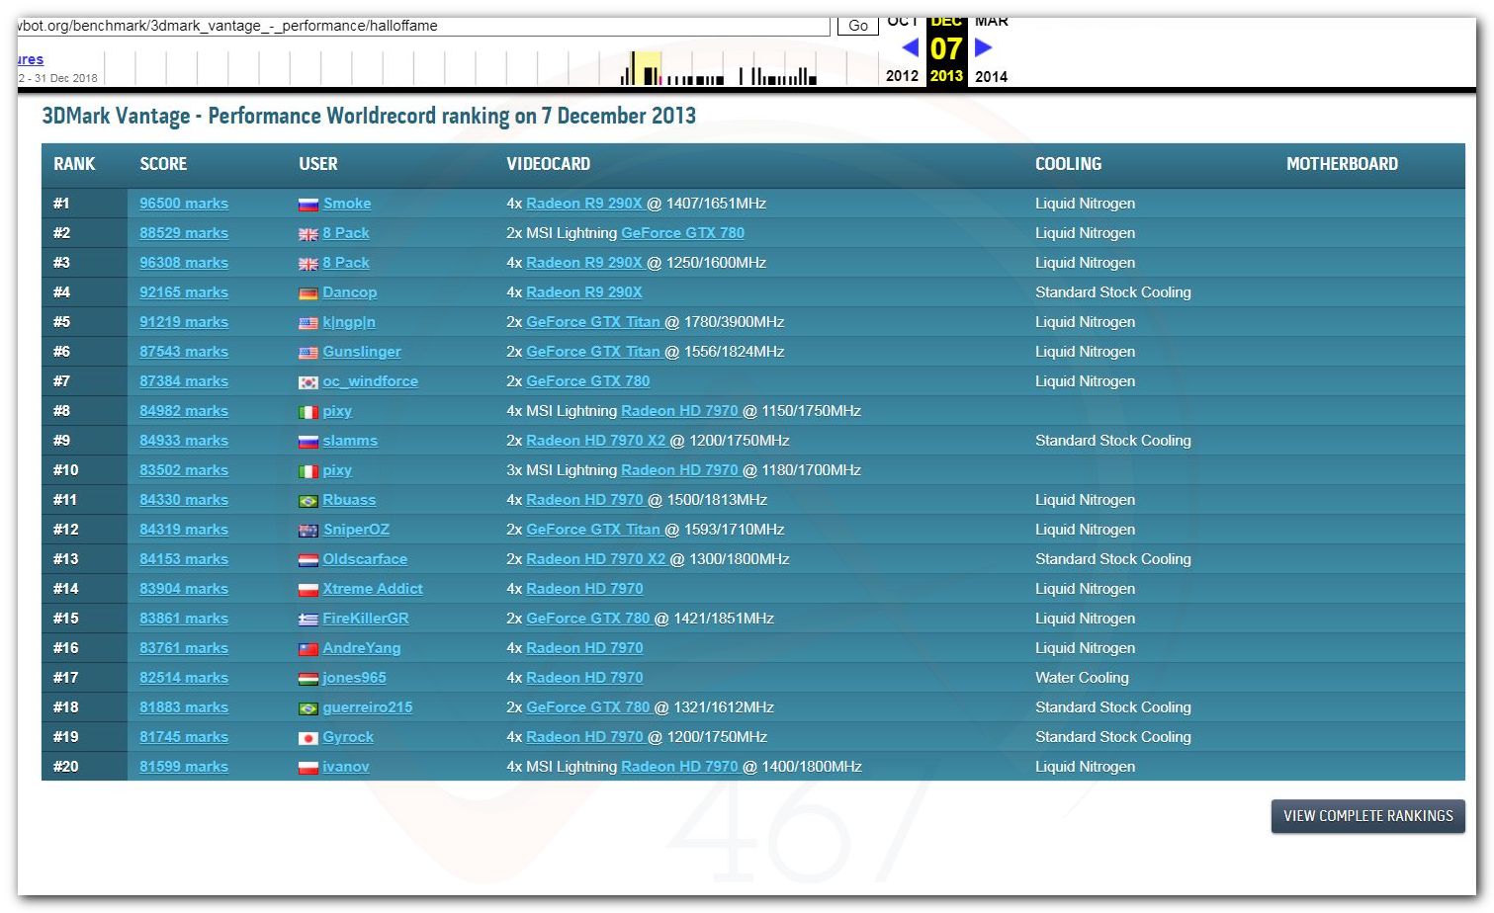Click the Italian flag in rank #8 row

308,412
